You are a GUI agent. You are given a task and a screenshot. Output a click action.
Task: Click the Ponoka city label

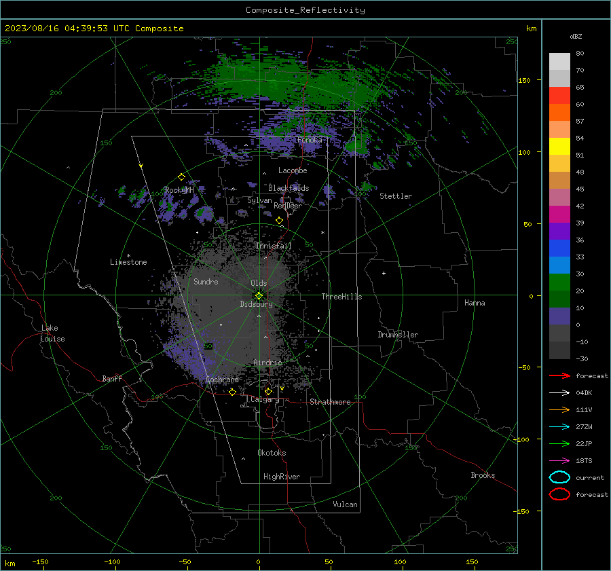click(310, 140)
